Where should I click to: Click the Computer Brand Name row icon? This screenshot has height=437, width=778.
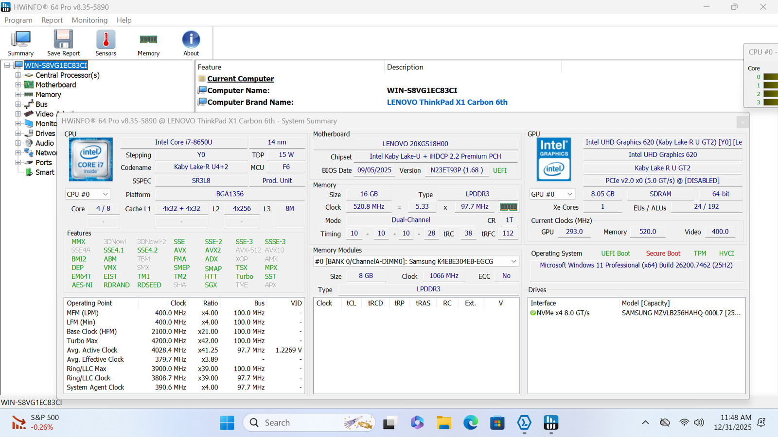(x=202, y=102)
